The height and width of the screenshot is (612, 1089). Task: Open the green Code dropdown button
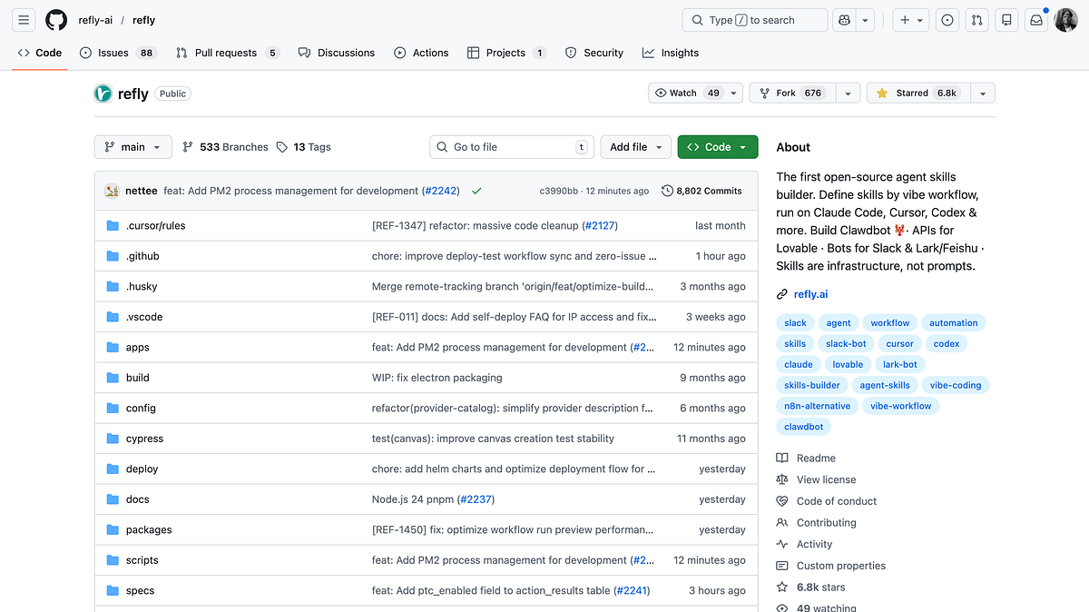click(x=717, y=147)
